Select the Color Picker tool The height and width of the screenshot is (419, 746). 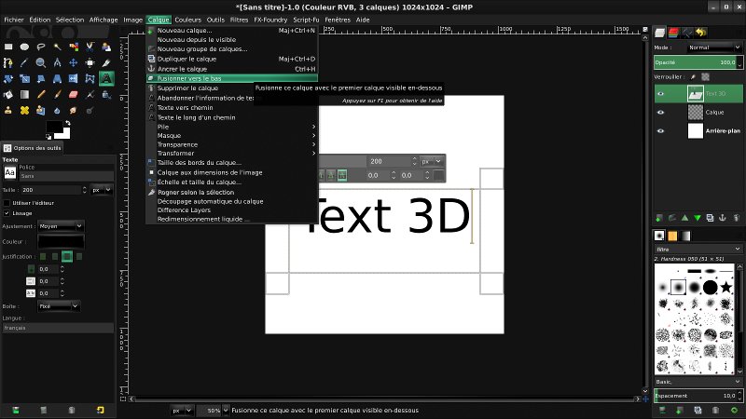(x=25, y=62)
